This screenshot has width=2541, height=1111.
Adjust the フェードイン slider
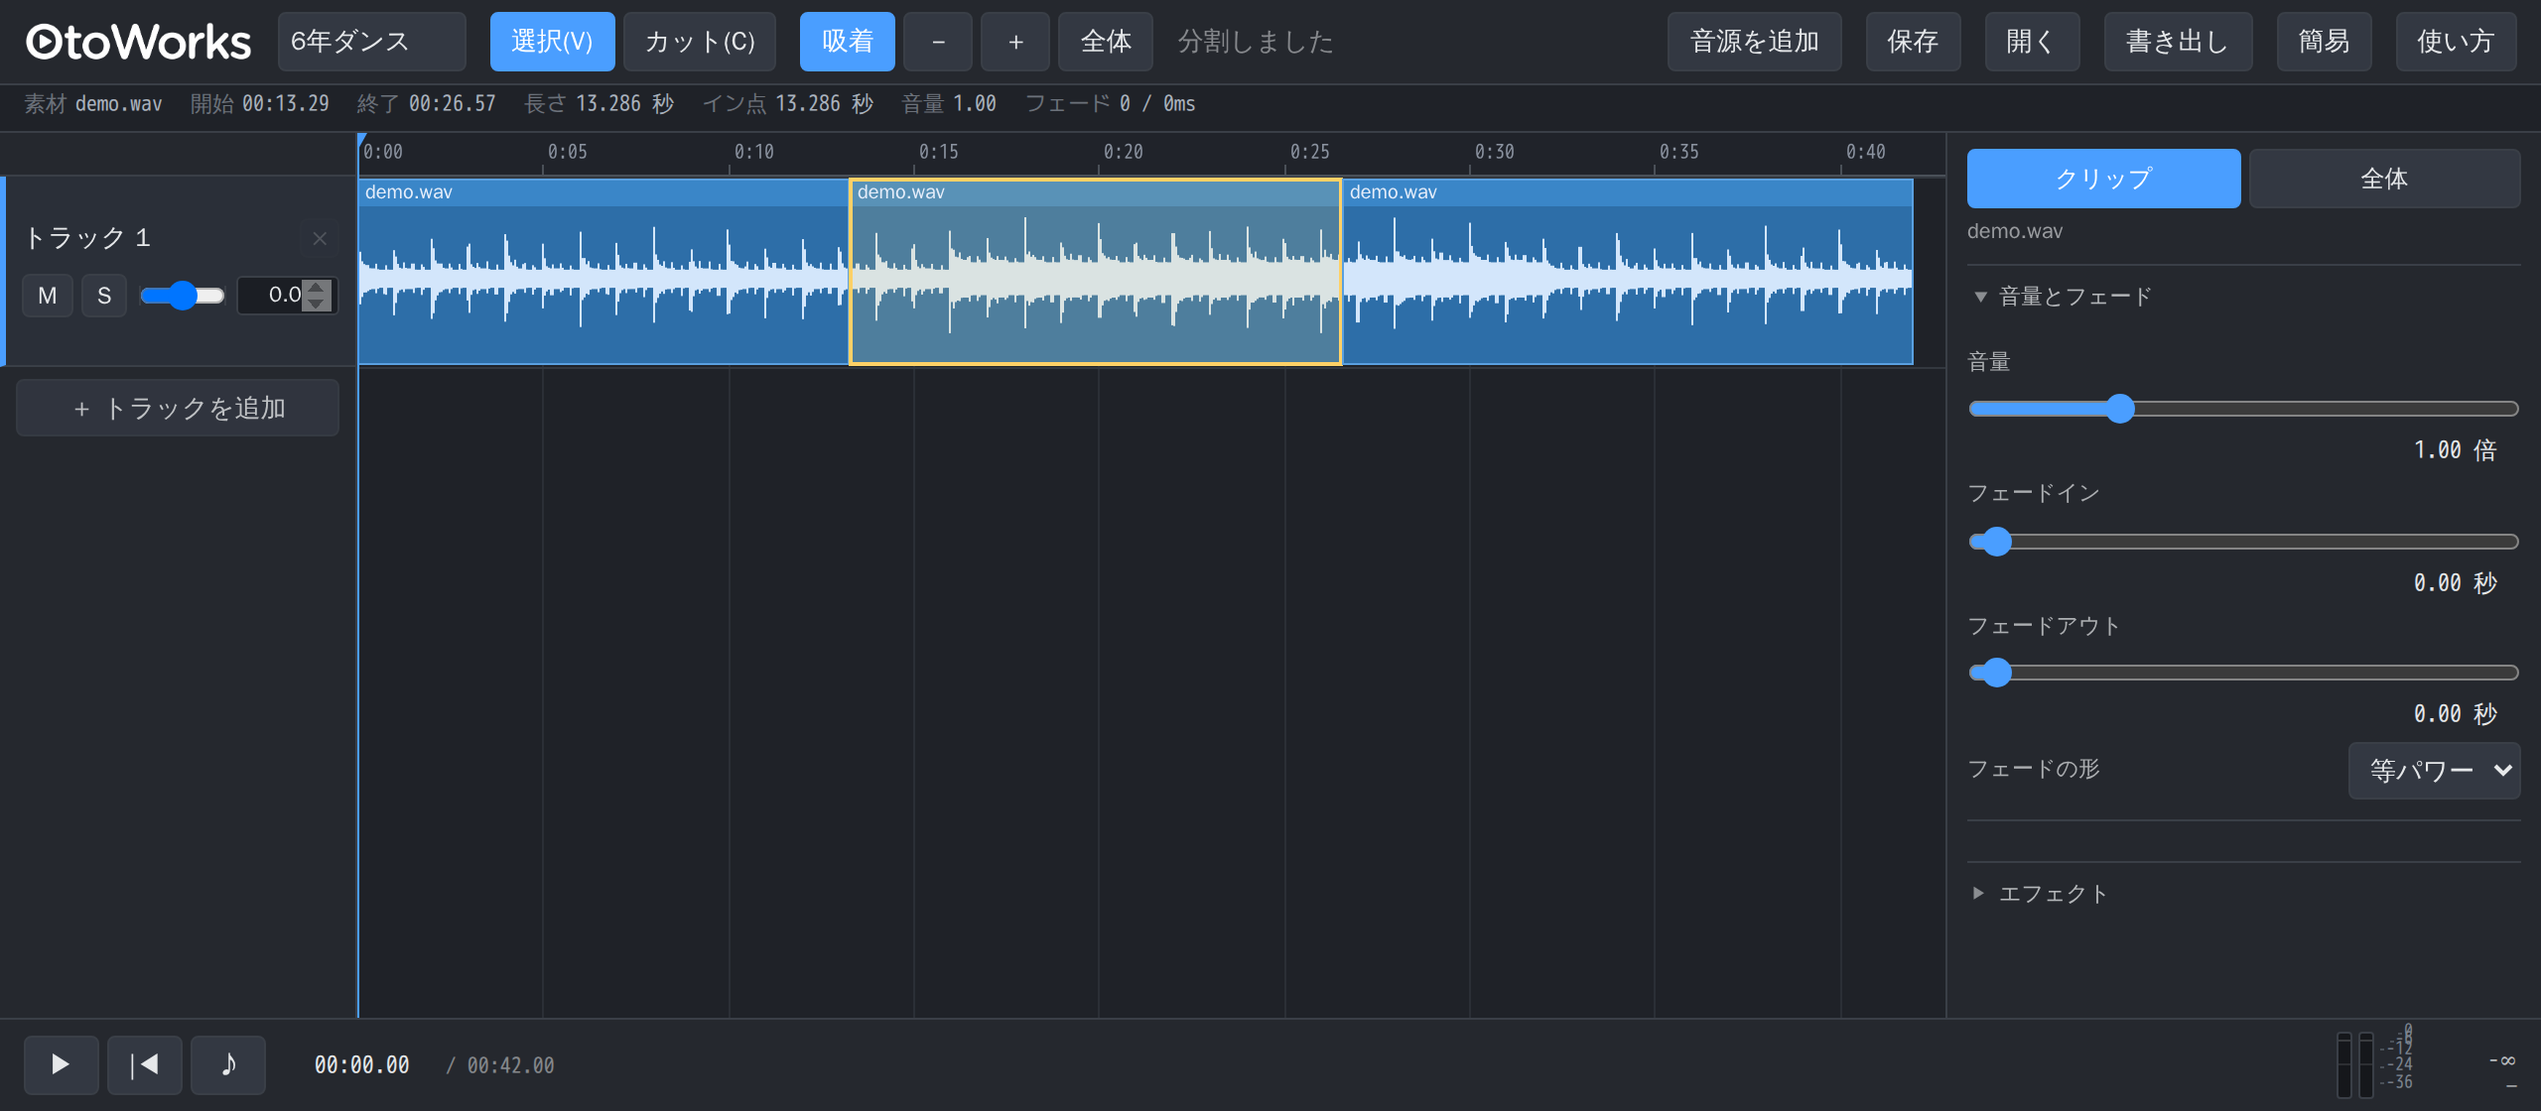tap(2243, 542)
